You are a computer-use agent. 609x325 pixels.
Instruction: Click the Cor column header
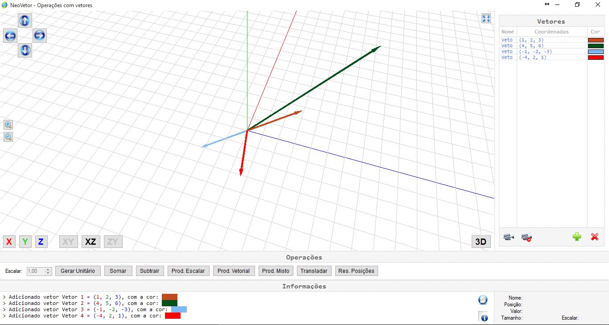tap(596, 32)
